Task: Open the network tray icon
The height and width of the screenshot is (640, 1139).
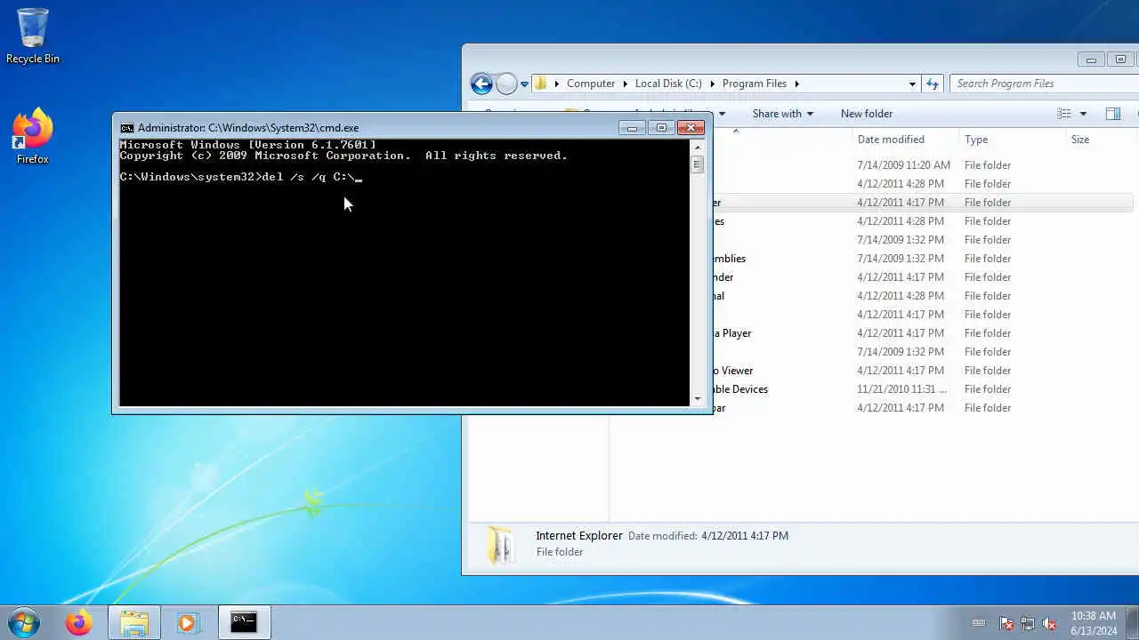Action: tap(1028, 623)
